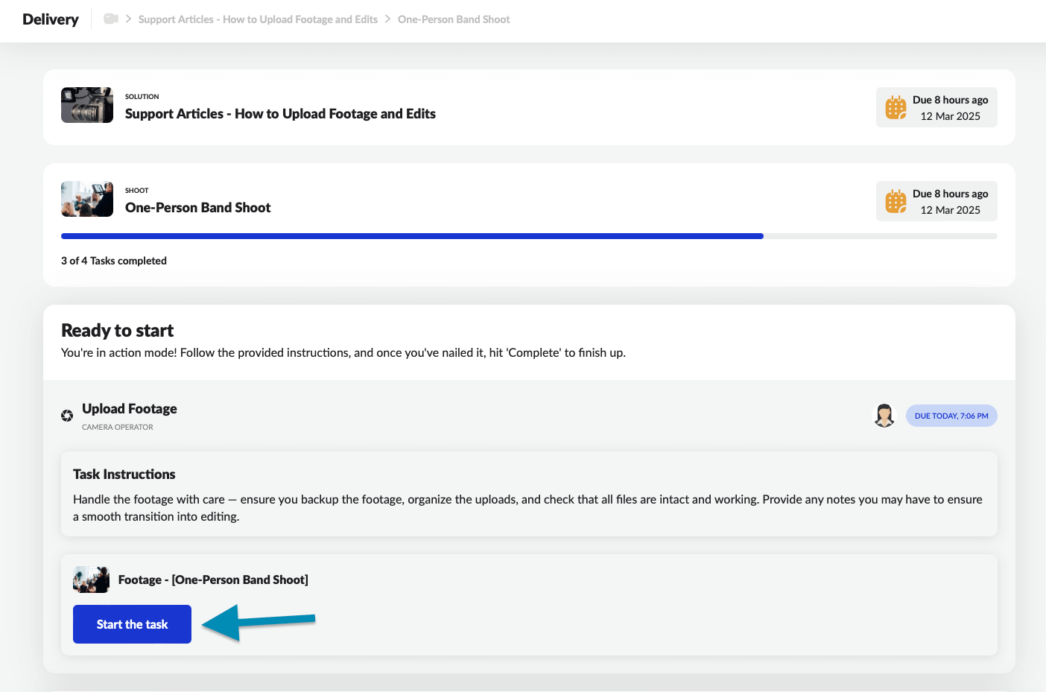Open the Support Articles breadcrumb link
This screenshot has width=1046, height=692.
pos(258,19)
